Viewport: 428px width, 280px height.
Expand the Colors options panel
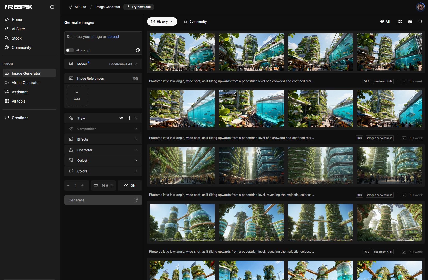click(103, 171)
